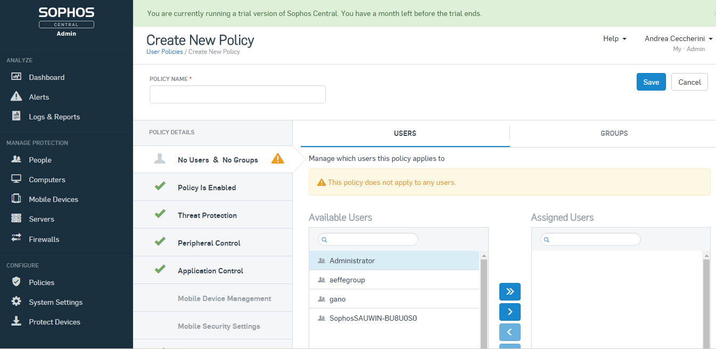Click the Assigned Users search field
The image size is (716, 349).
point(590,240)
